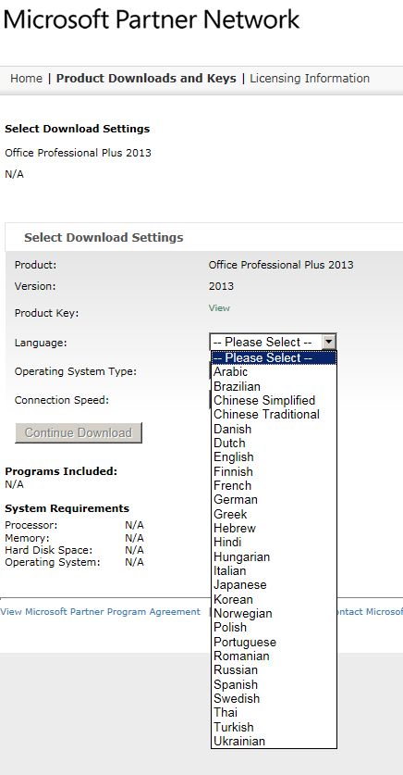The image size is (403, 775).
Task: Go to Licensing Information
Action: (310, 79)
